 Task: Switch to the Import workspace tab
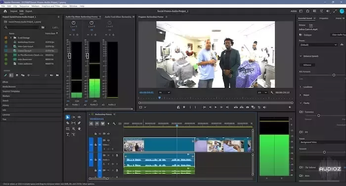(14, 11)
